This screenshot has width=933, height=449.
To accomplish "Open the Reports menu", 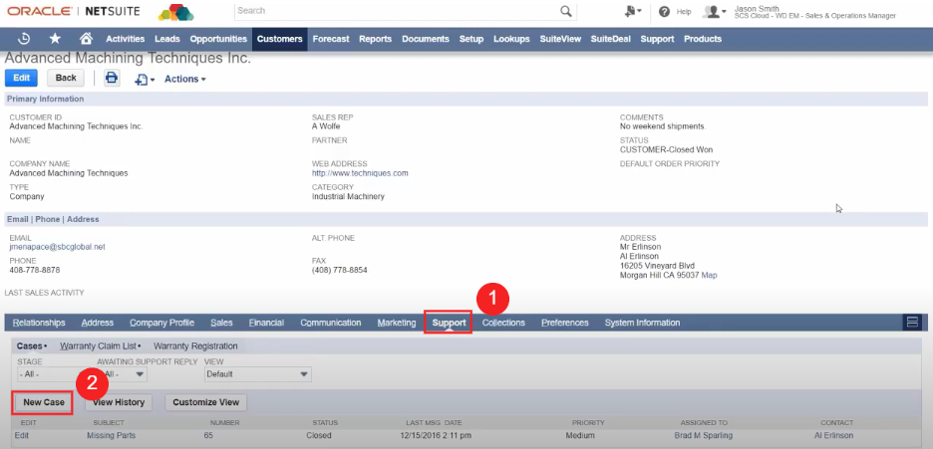I will (x=376, y=39).
